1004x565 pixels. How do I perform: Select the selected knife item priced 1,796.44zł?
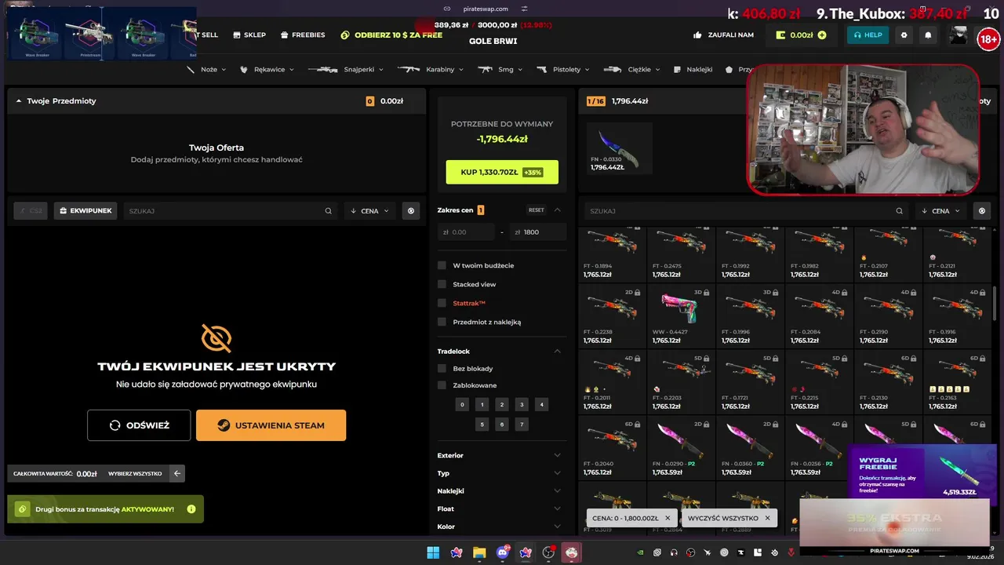tap(619, 148)
